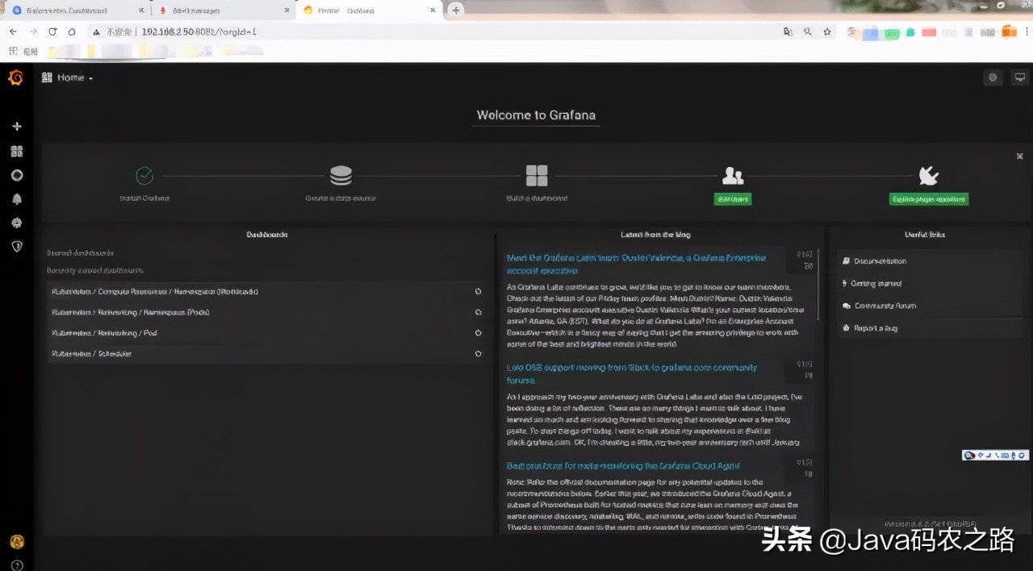This screenshot has width=1033, height=571.
Task: Click the green Add Users button
Action: tap(733, 198)
